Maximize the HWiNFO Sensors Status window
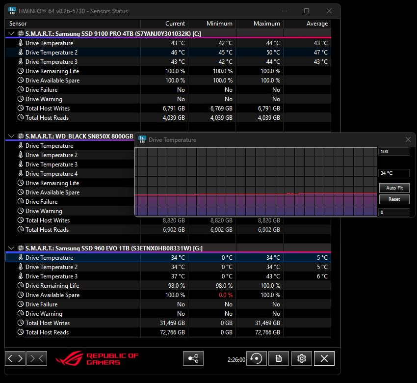Image resolution: width=417 pixels, height=383 pixels. tap(306, 11)
